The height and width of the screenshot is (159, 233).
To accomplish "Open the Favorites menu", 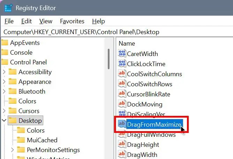I will tap(72, 21).
